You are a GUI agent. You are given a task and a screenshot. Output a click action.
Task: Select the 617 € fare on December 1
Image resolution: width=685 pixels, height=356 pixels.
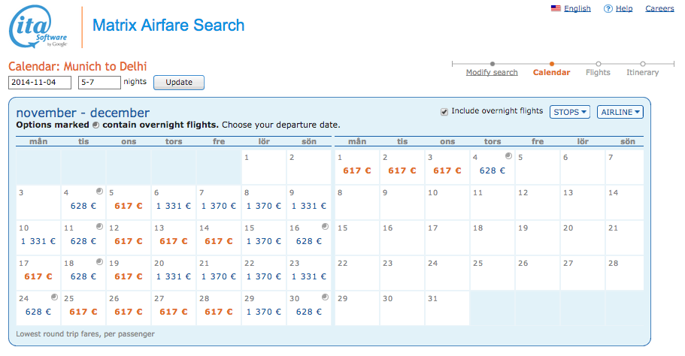click(356, 170)
